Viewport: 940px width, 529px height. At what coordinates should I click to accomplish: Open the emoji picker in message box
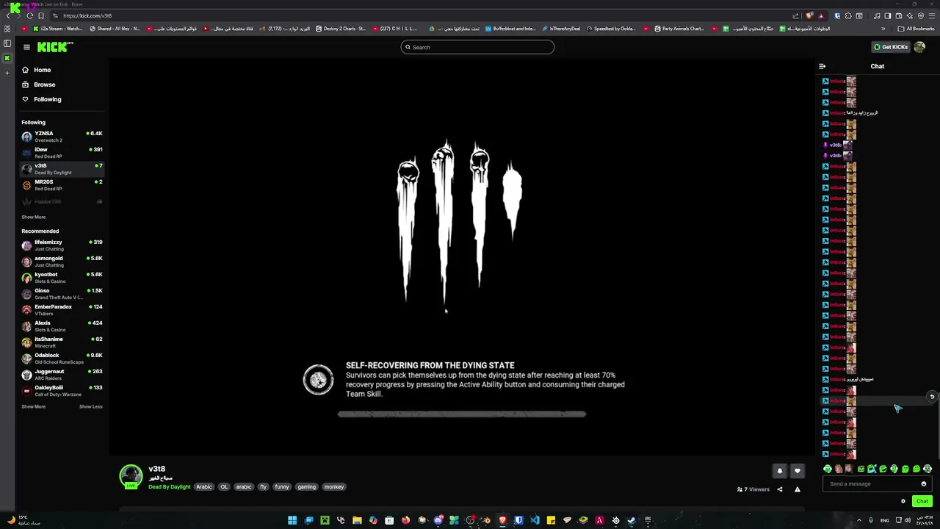pyautogui.click(x=924, y=483)
